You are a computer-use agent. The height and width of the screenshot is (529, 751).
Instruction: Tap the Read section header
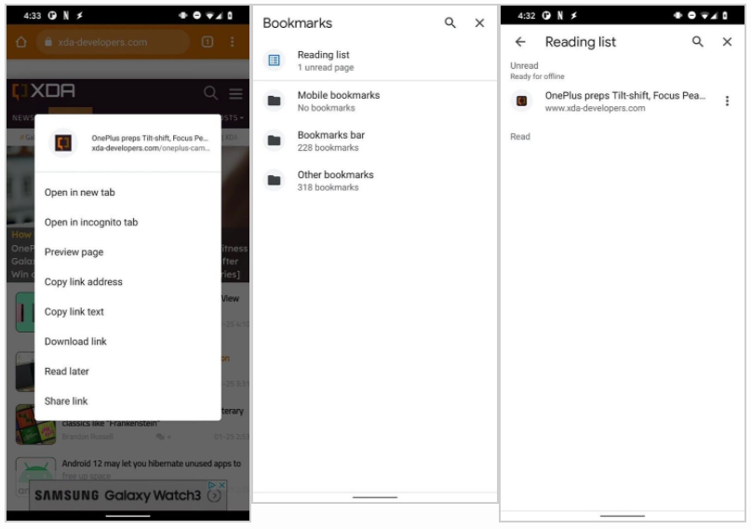pos(520,137)
